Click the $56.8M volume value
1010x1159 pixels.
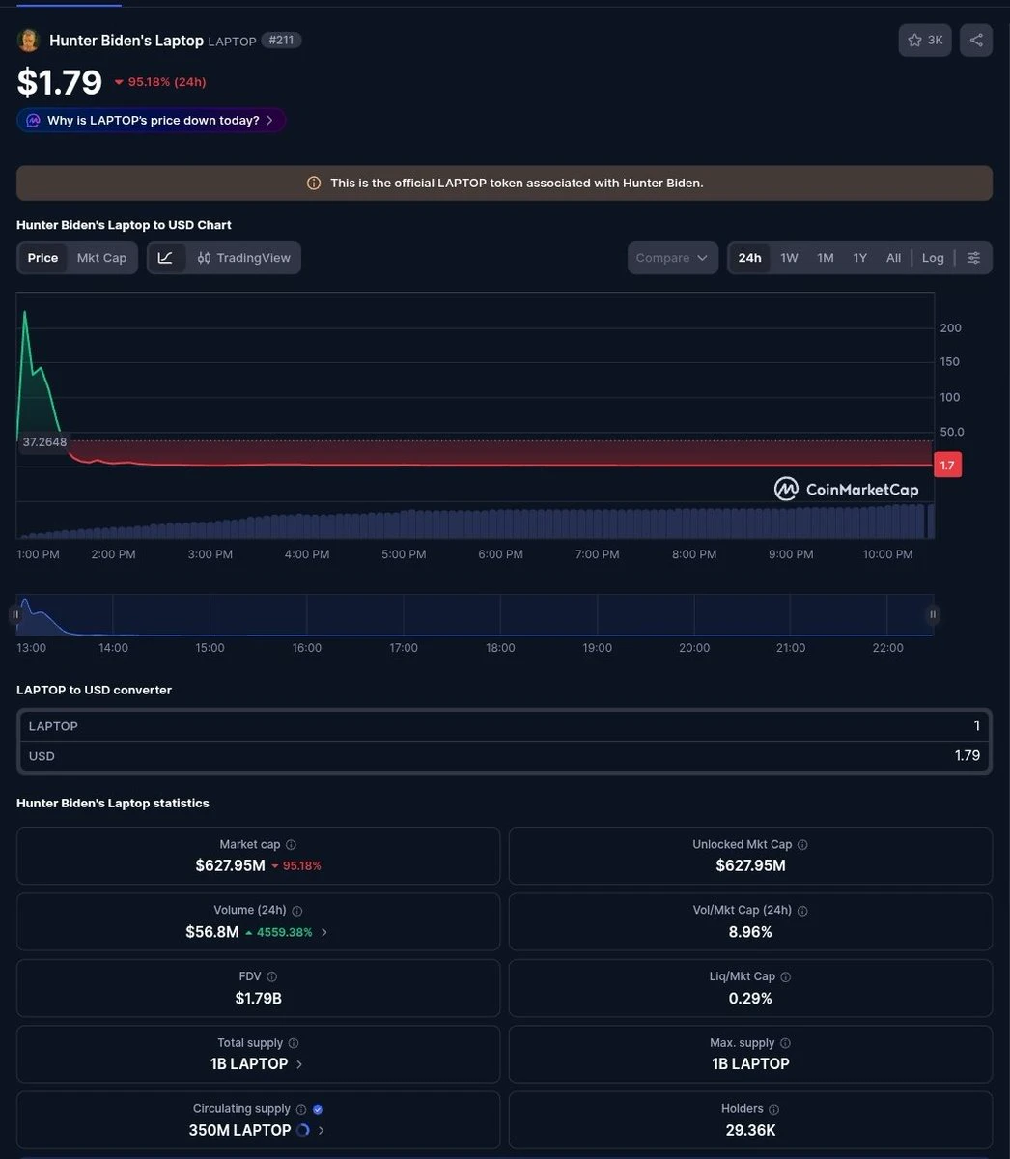point(212,932)
